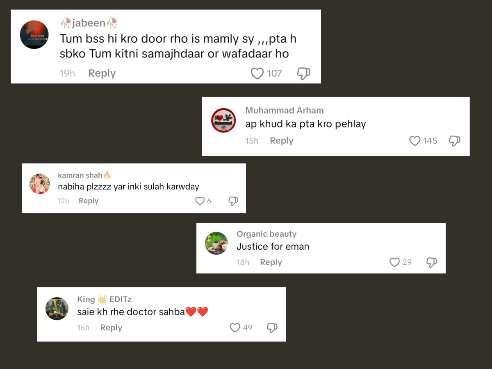Dislike jabeen's comment with thumbs down
The image size is (492, 369).
point(303,74)
